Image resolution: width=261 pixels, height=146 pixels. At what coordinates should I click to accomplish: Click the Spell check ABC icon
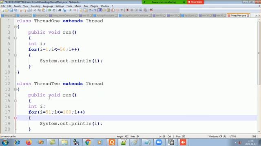pyautogui.click(x=151, y=10)
